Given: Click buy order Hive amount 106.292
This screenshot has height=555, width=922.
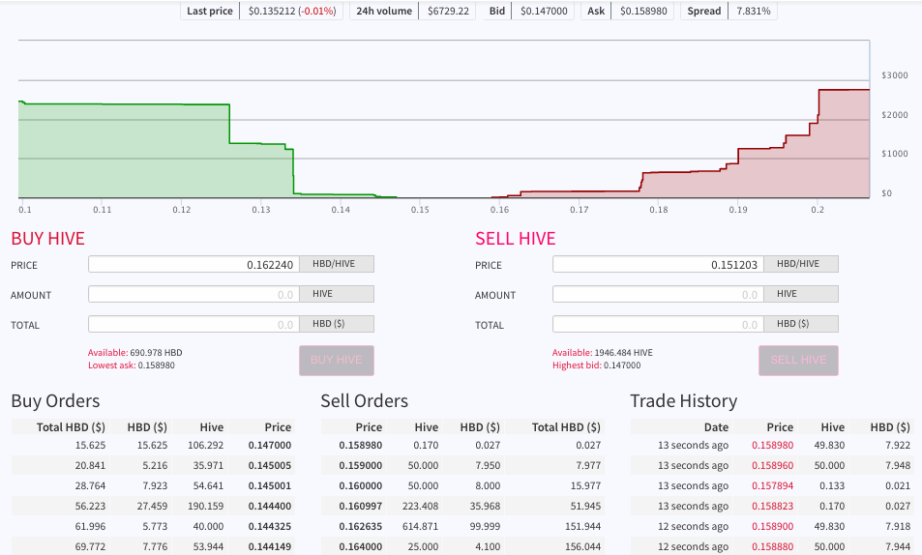Looking at the screenshot, I should [205, 445].
